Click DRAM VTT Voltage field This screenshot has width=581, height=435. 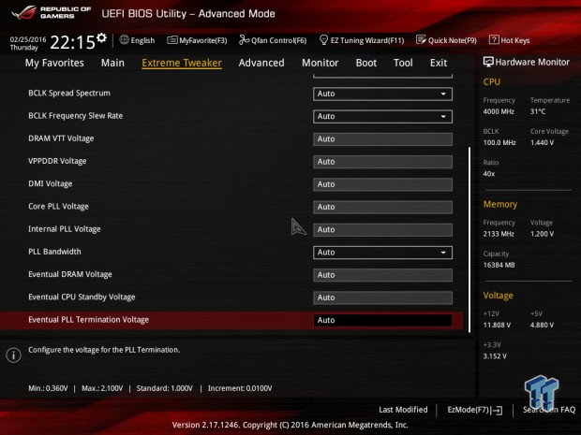click(x=382, y=139)
